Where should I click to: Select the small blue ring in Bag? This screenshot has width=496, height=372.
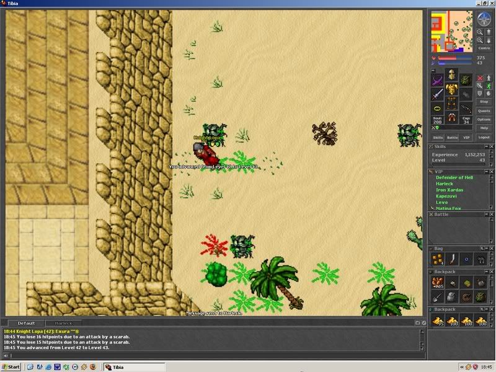[x=467, y=259]
